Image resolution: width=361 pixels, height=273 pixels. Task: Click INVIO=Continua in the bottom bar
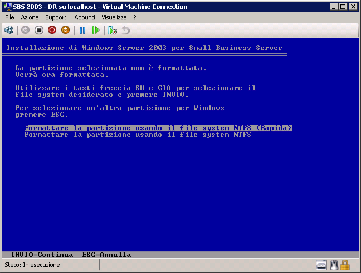(42, 255)
